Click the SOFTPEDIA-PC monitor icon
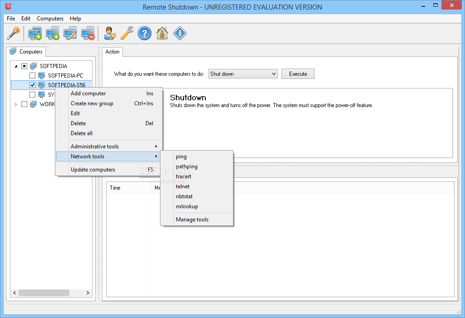The image size is (465, 318). 42,75
